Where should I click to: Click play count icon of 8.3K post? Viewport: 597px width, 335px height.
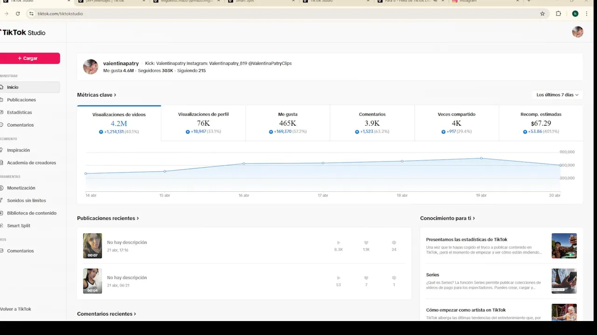[339, 242]
